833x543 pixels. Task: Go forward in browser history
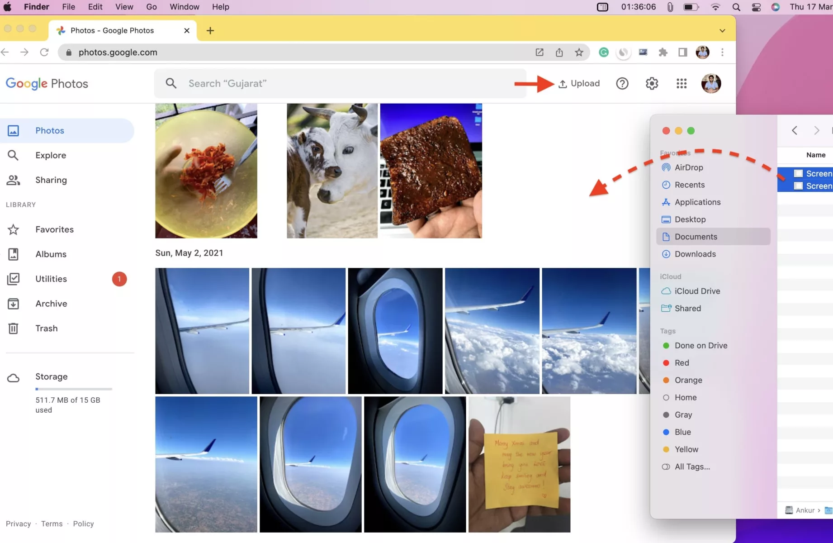point(24,52)
